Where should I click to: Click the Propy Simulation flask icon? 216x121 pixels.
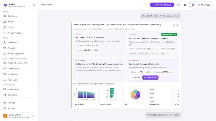click(5, 33)
